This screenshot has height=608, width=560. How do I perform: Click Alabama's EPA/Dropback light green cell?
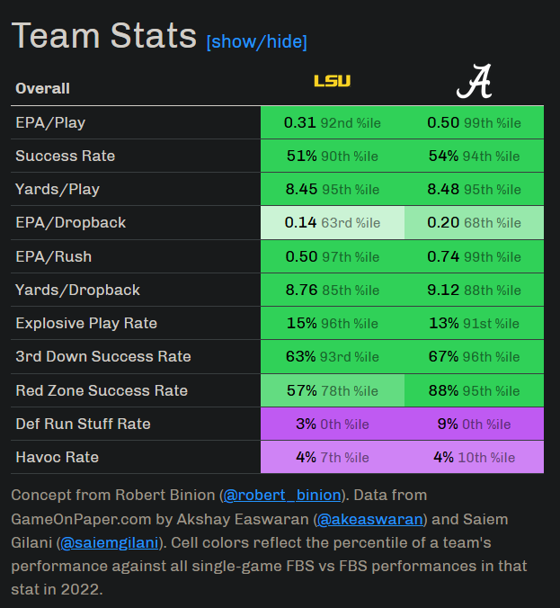pos(474,223)
